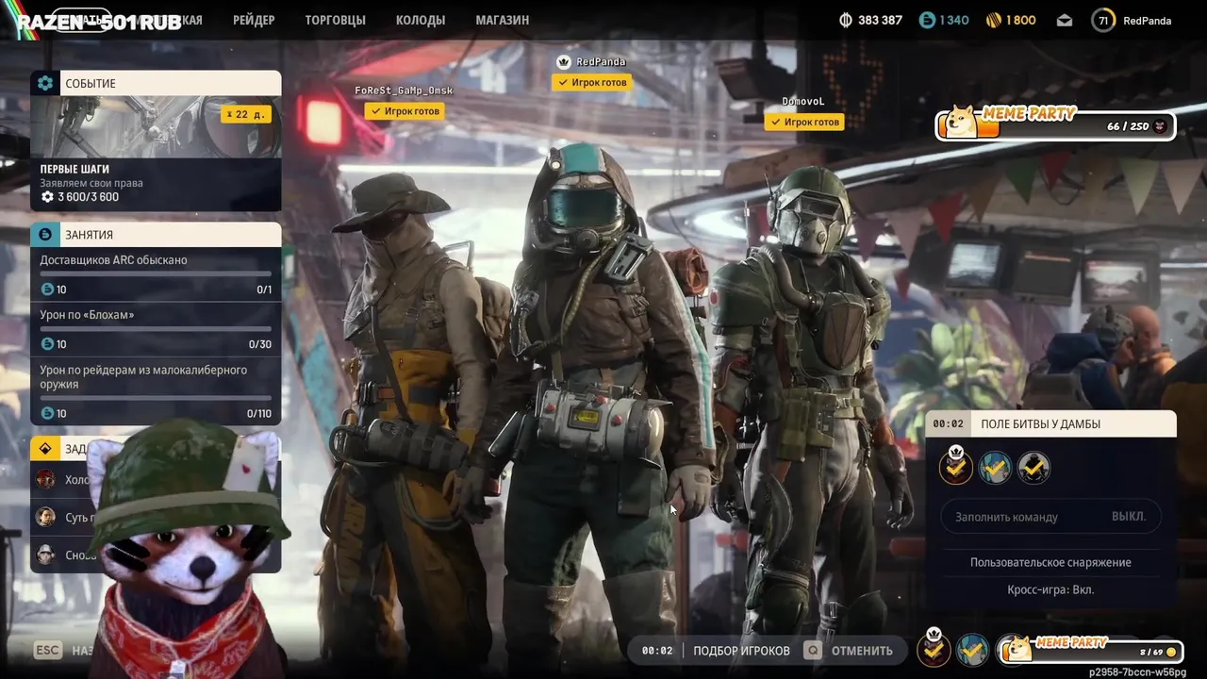
Task: Open the ТОРГОВЦЫ tab
Action: coord(335,20)
